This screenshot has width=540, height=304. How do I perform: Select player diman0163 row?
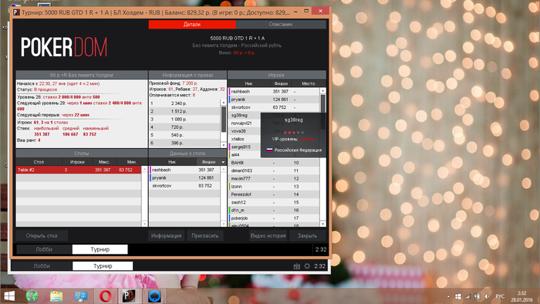[x=274, y=171]
